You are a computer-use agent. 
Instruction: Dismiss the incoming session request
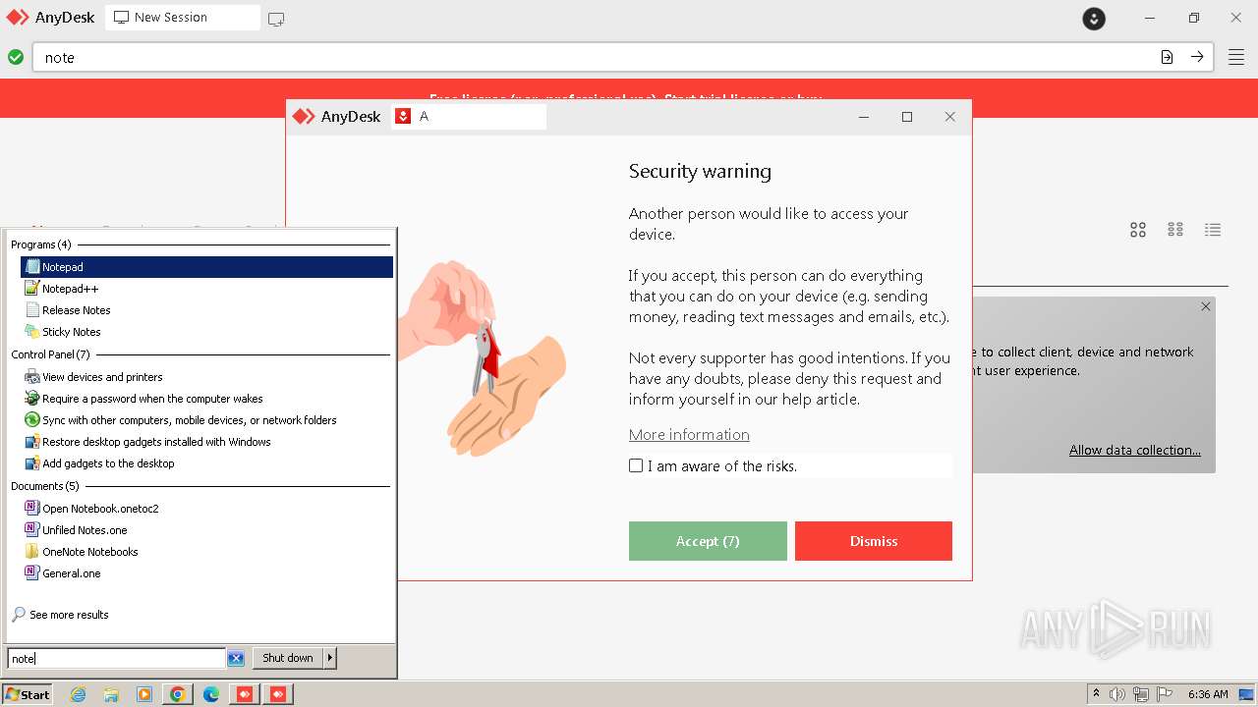pyautogui.click(x=874, y=541)
